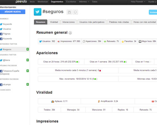Click the Twitter bird icon in Usuarios: 362
This screenshot has width=157, height=125.
coord(41,41)
